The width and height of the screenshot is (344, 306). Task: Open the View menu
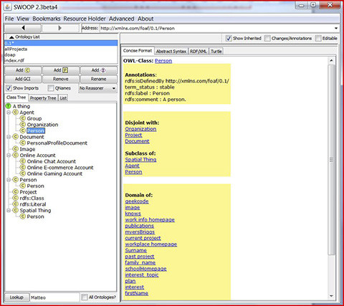click(x=23, y=19)
